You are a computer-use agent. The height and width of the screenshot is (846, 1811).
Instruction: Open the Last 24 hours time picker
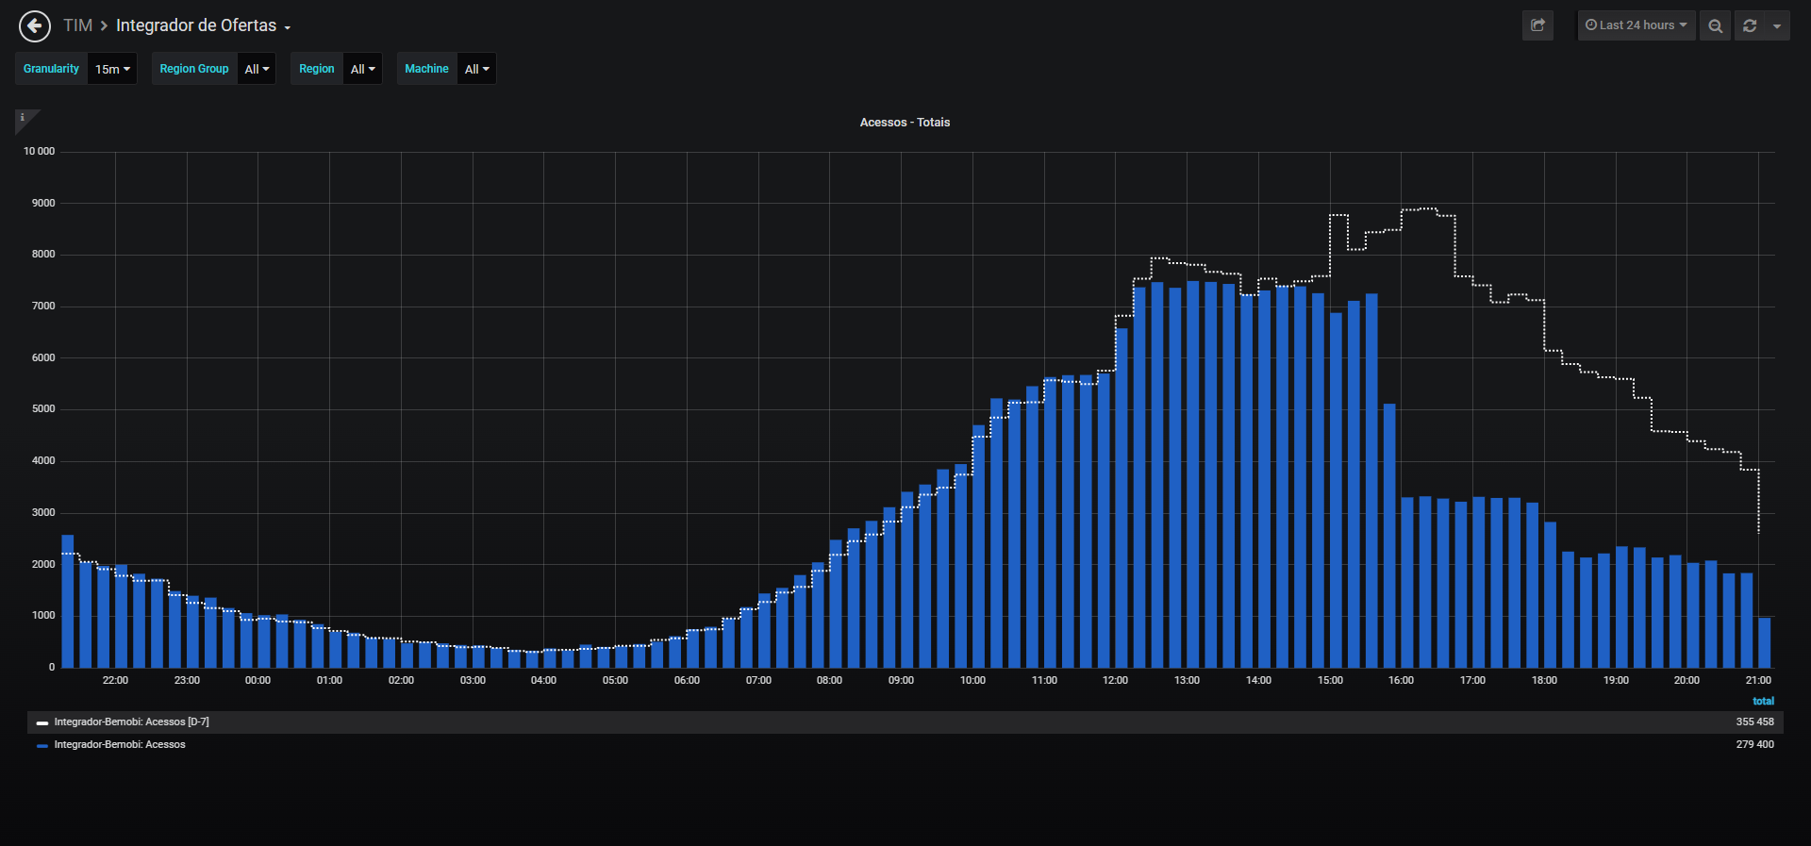pyautogui.click(x=1637, y=25)
